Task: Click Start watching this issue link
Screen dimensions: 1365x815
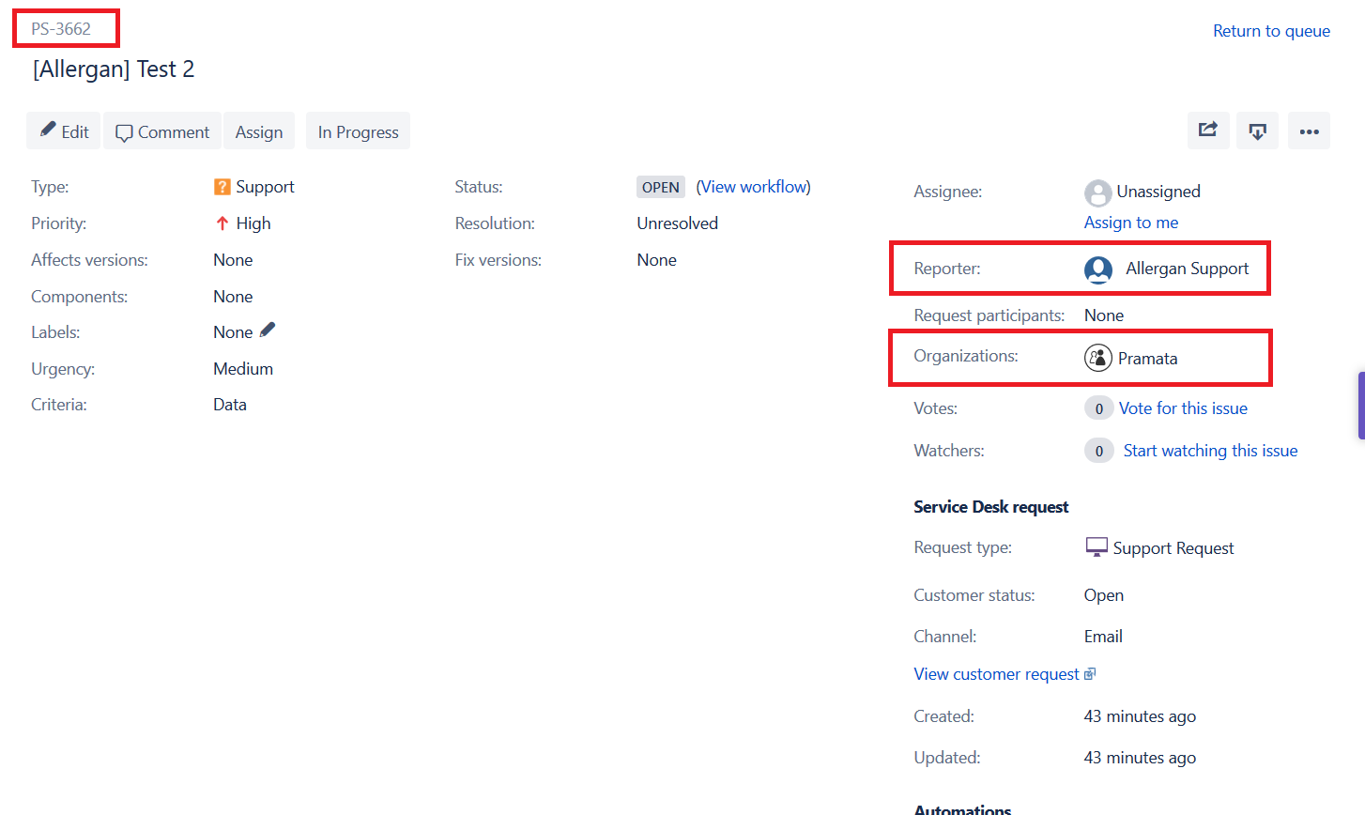Action: click(x=1210, y=451)
